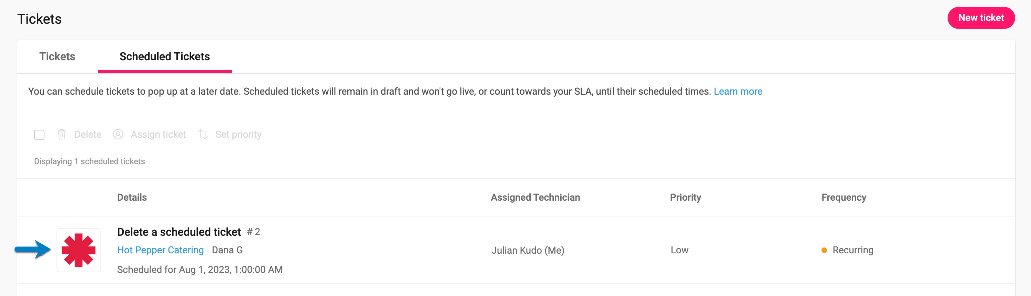Create a New ticket
Image resolution: width=1031 pixels, height=296 pixels.
(x=981, y=18)
